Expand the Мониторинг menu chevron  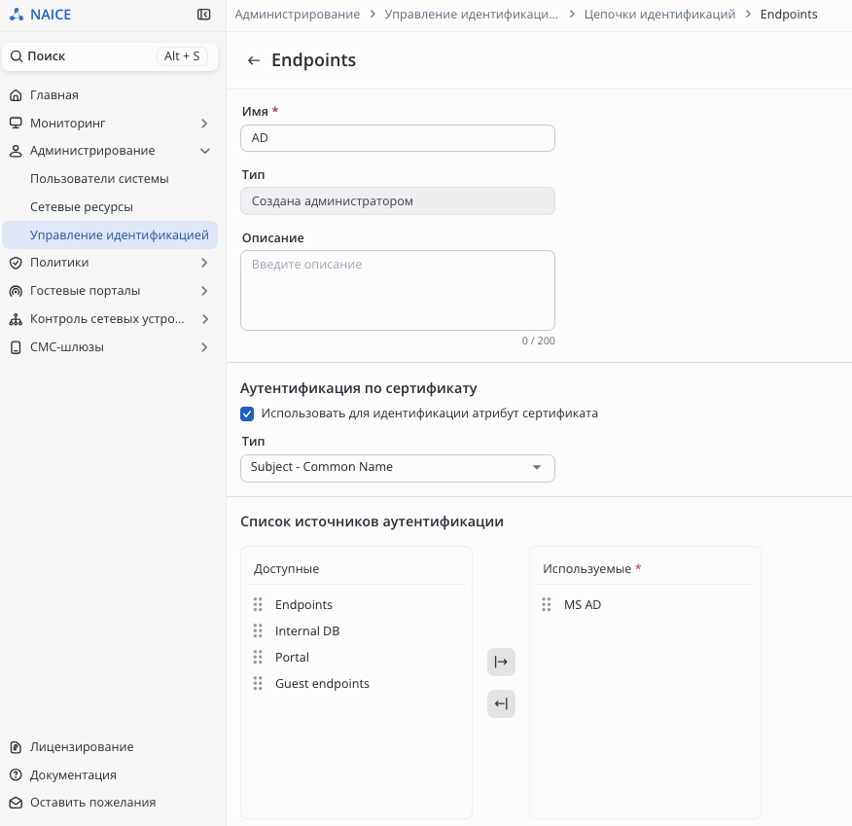pos(204,124)
